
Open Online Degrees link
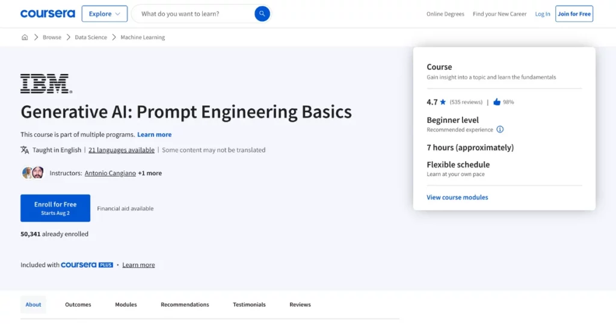[445, 14]
